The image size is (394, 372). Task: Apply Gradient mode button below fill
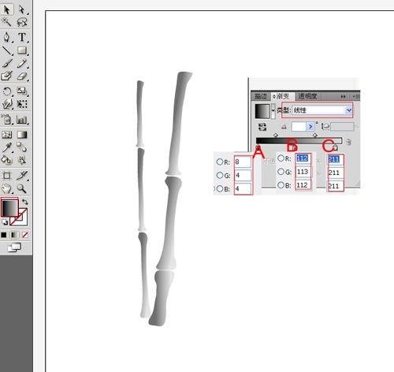click(x=14, y=235)
